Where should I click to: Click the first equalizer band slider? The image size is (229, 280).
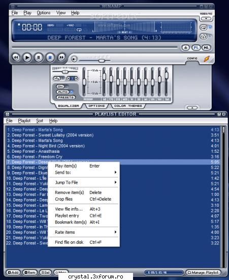pyautogui.click(x=105, y=82)
